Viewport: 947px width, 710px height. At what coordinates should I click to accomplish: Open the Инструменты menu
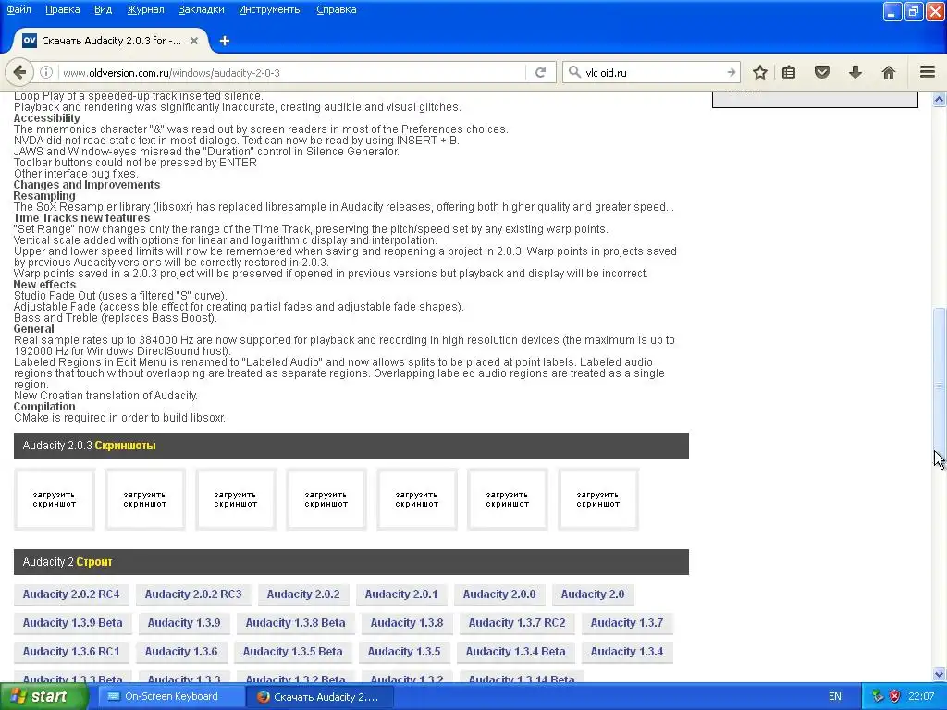270,9
